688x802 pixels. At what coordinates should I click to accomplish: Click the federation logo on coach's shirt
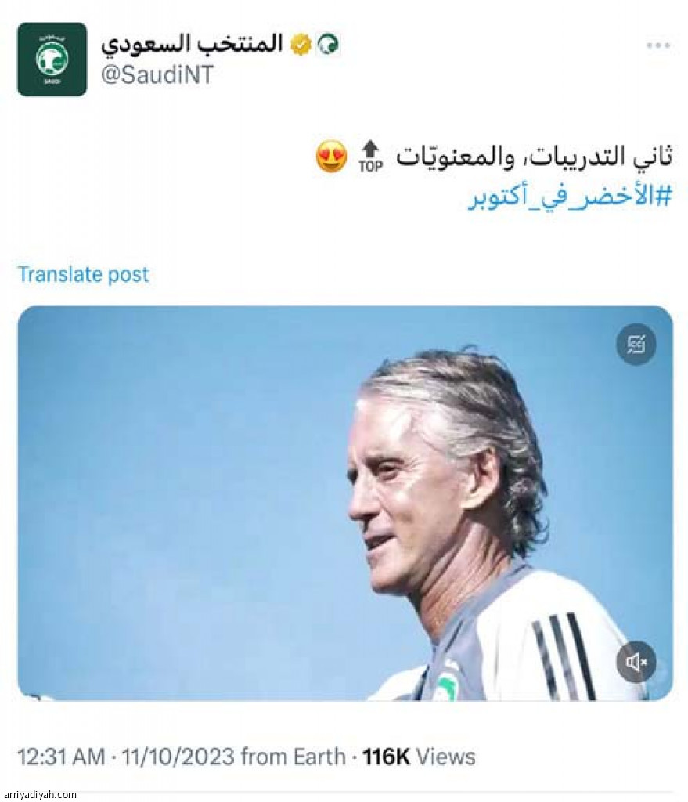click(446, 685)
